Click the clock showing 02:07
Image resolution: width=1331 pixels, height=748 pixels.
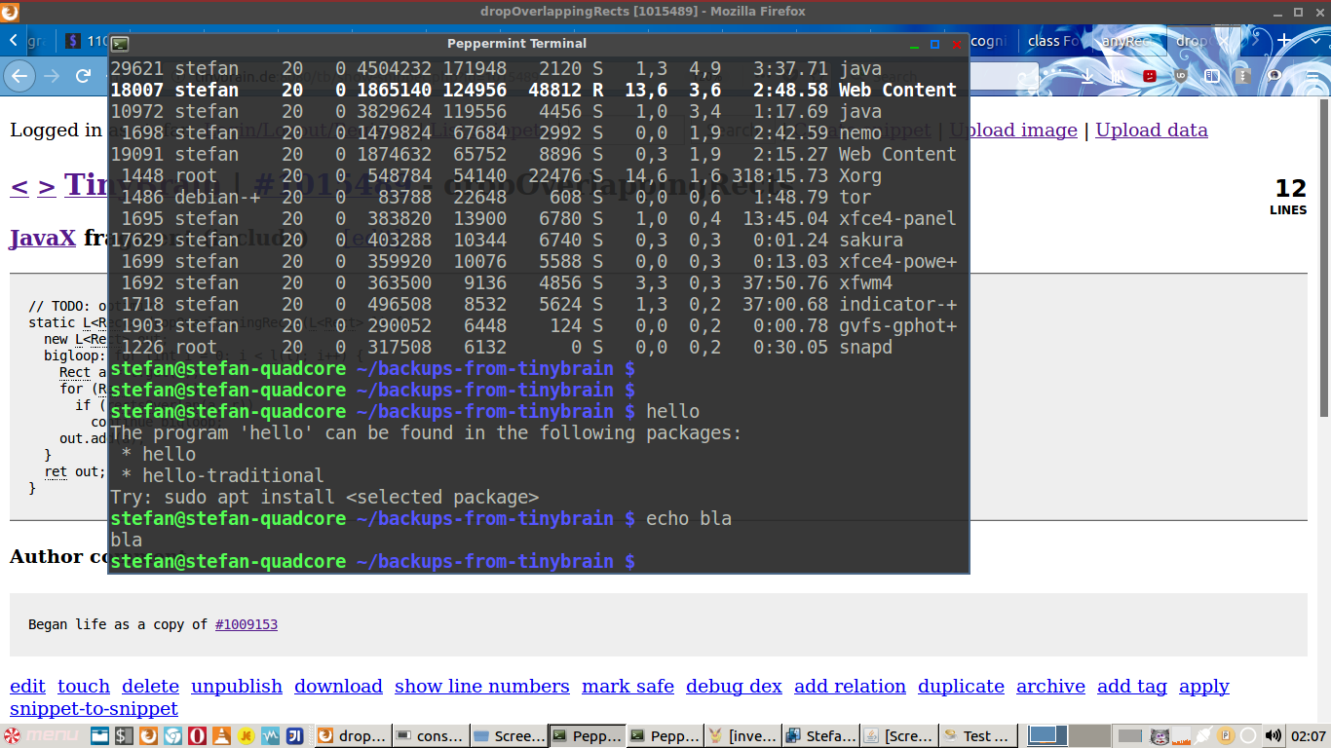(1307, 735)
